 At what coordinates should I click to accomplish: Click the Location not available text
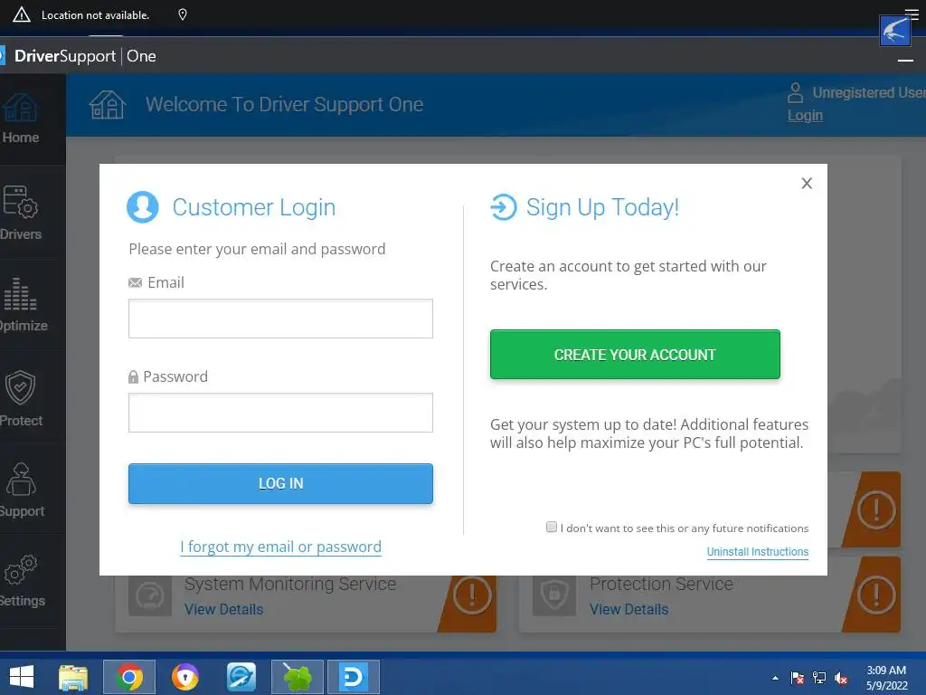click(95, 15)
